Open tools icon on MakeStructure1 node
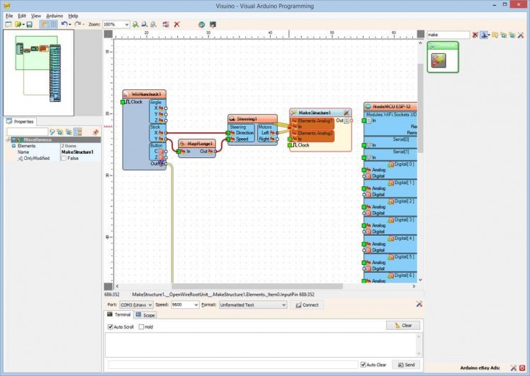The image size is (530, 376). click(346, 113)
